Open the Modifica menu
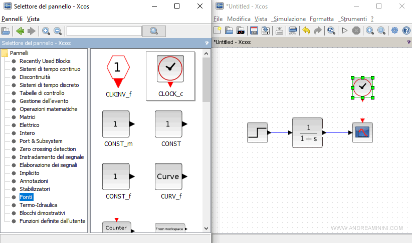Viewport: 412px width, 243px height. (x=239, y=19)
